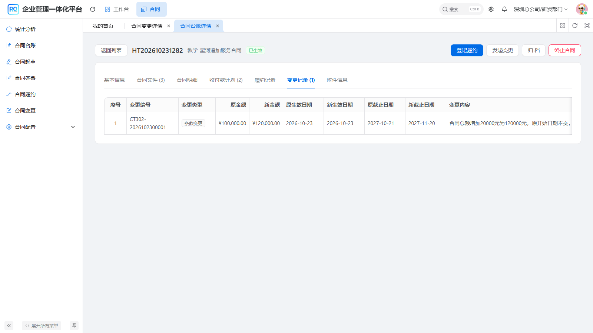Click the 归档 button
This screenshot has height=333, width=593.
534,50
